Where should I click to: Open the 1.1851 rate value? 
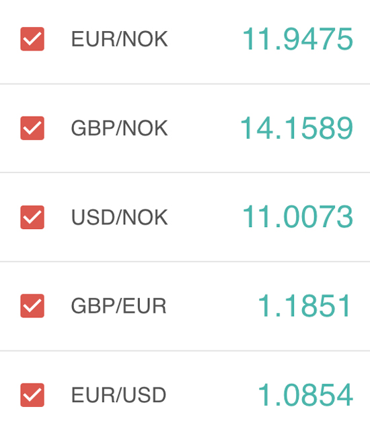click(x=304, y=306)
